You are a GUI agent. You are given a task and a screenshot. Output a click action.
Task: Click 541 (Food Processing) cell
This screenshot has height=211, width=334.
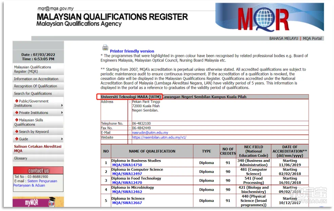coord(254,181)
